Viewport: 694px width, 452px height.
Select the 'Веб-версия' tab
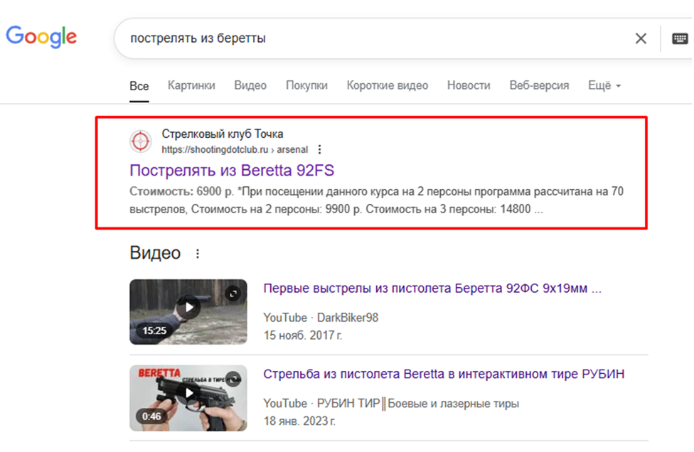[539, 85]
